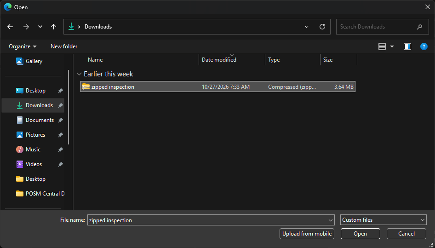435x248 pixels.
Task: Click the 3.64 MB size cell
Action: click(x=344, y=87)
